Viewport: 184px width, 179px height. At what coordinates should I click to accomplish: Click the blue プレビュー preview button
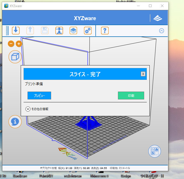(39, 96)
